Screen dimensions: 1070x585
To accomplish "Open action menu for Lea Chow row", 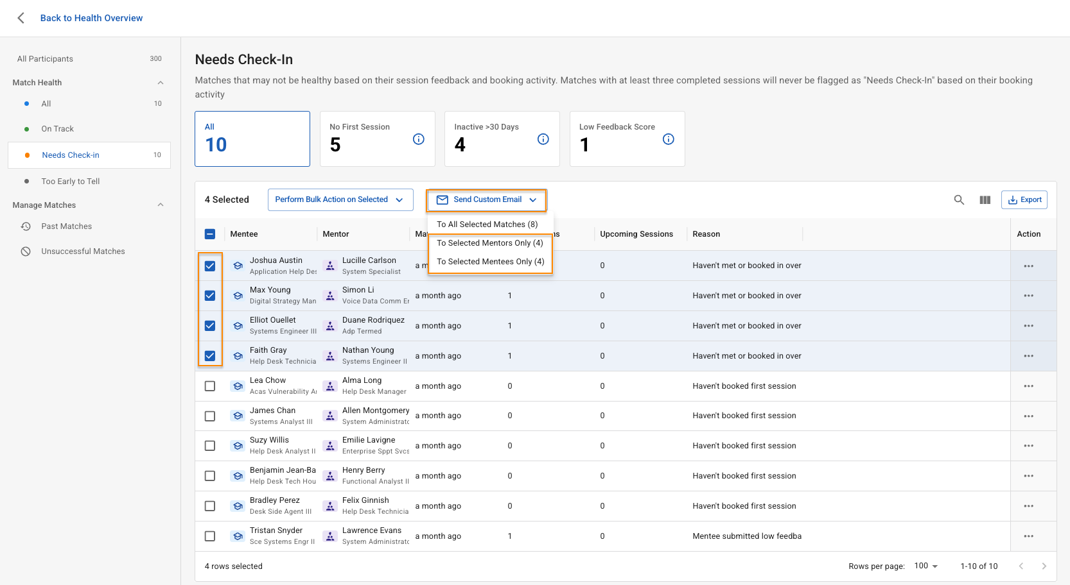I will [1028, 386].
